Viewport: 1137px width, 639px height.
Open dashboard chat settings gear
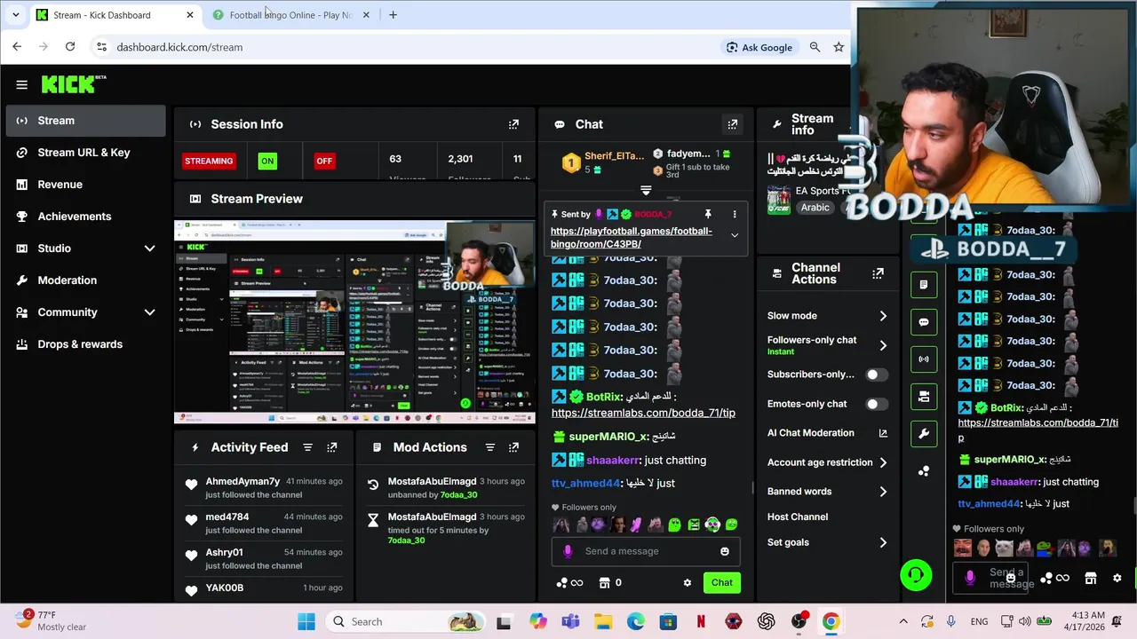687,583
